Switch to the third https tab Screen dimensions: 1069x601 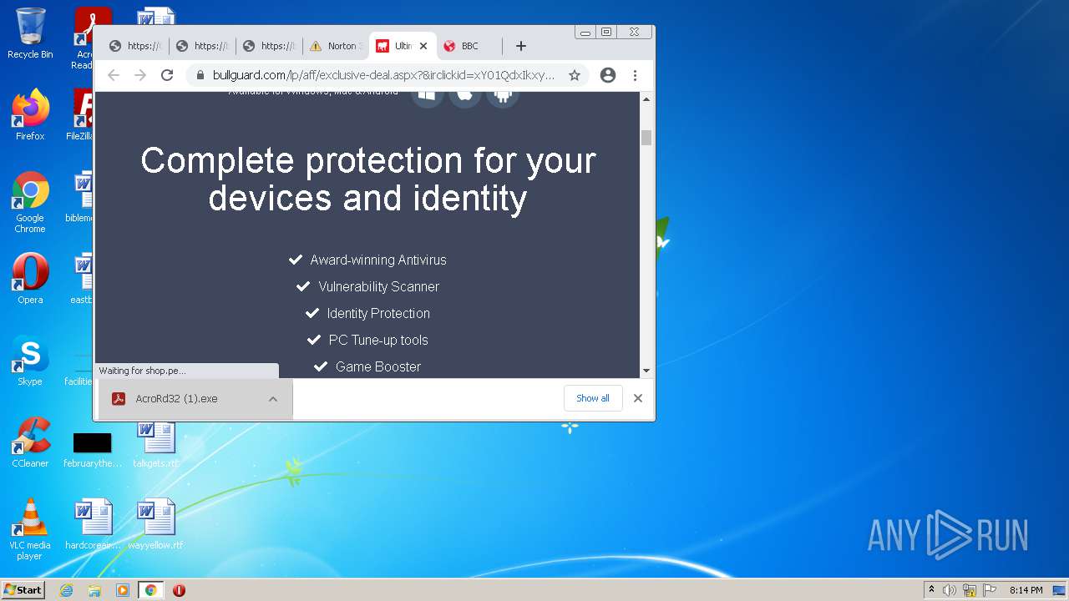[269, 46]
